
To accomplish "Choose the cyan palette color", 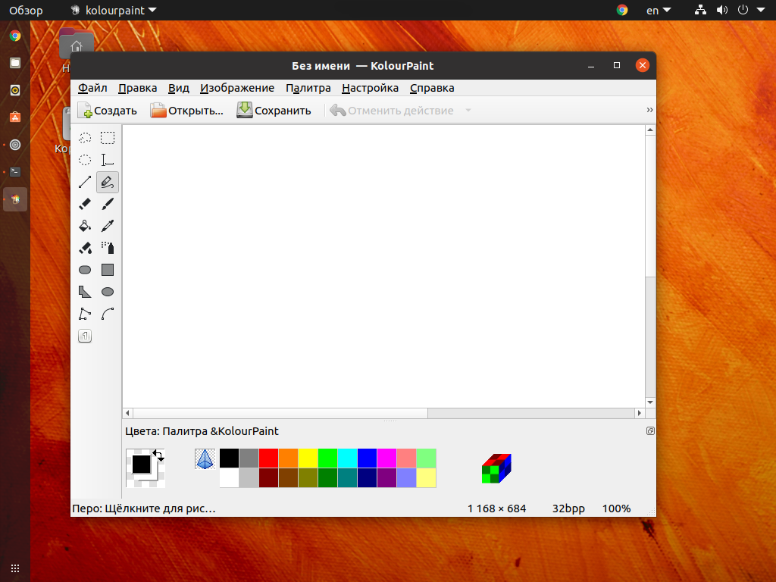I will [347, 458].
